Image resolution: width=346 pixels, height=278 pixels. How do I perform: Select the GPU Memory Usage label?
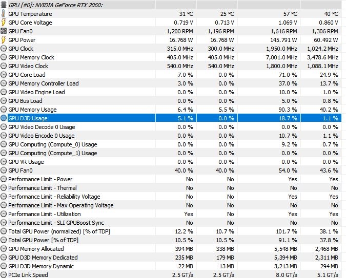point(32,110)
